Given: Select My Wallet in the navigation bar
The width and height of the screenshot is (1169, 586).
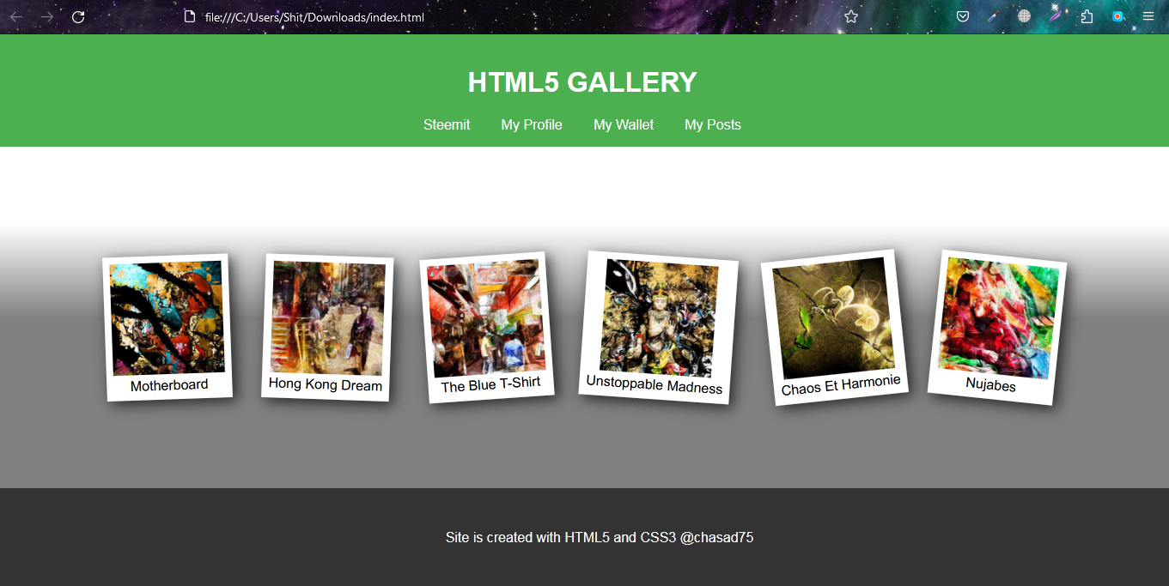Looking at the screenshot, I should 624,125.
